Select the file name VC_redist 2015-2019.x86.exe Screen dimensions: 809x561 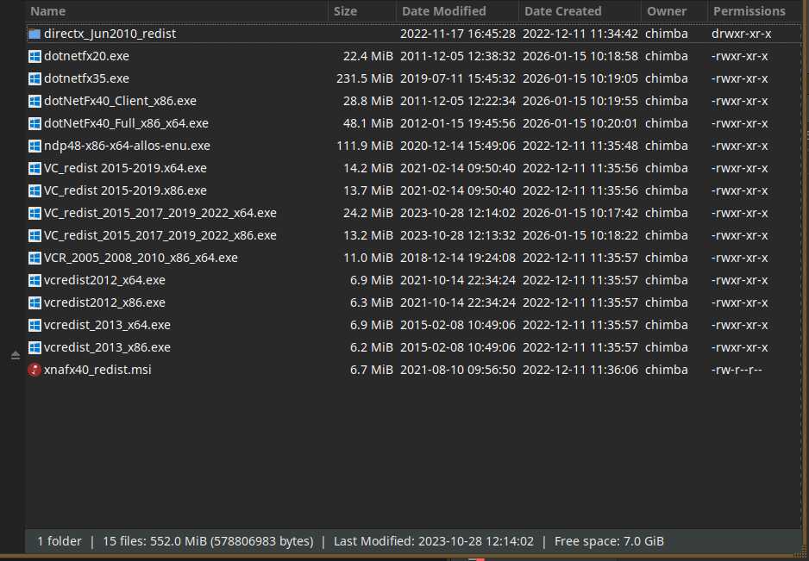(x=125, y=190)
